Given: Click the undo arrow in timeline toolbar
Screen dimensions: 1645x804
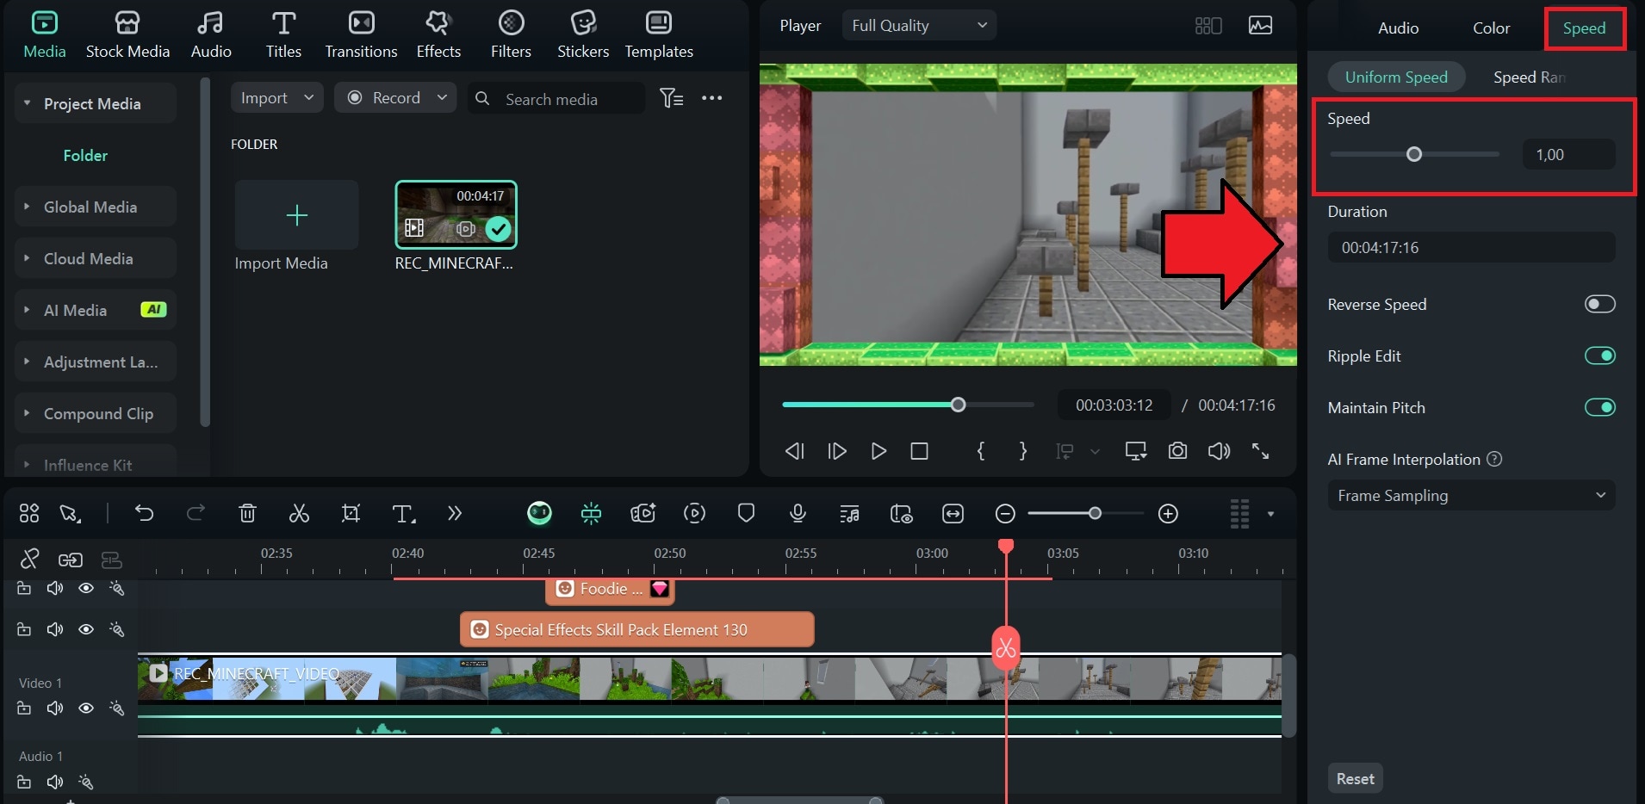Looking at the screenshot, I should point(144,514).
